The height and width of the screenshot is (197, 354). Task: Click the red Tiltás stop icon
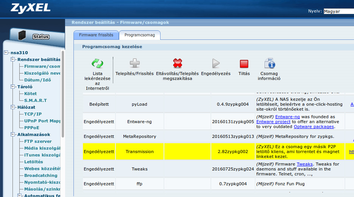(244, 64)
